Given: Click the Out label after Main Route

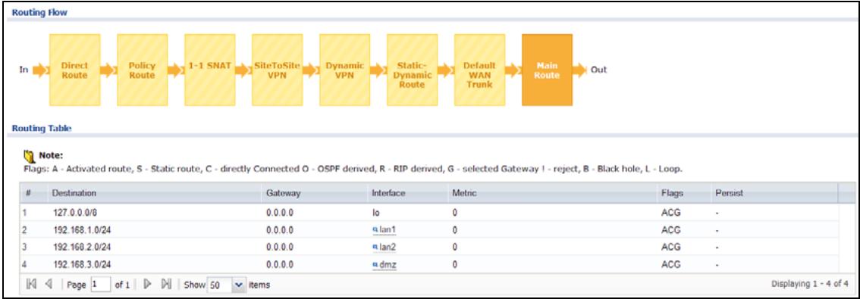Looking at the screenshot, I should click(x=599, y=70).
